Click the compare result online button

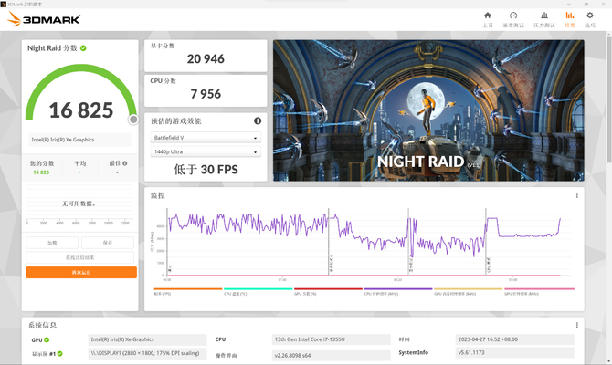pos(80,257)
